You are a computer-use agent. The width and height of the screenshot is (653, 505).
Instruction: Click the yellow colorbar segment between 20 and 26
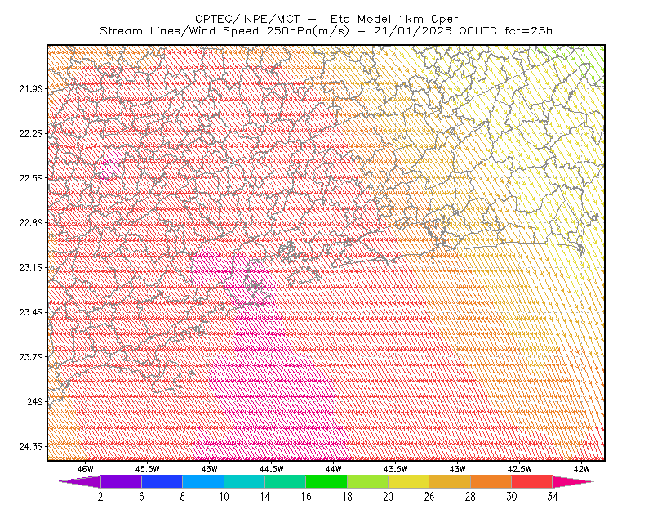tap(409, 481)
